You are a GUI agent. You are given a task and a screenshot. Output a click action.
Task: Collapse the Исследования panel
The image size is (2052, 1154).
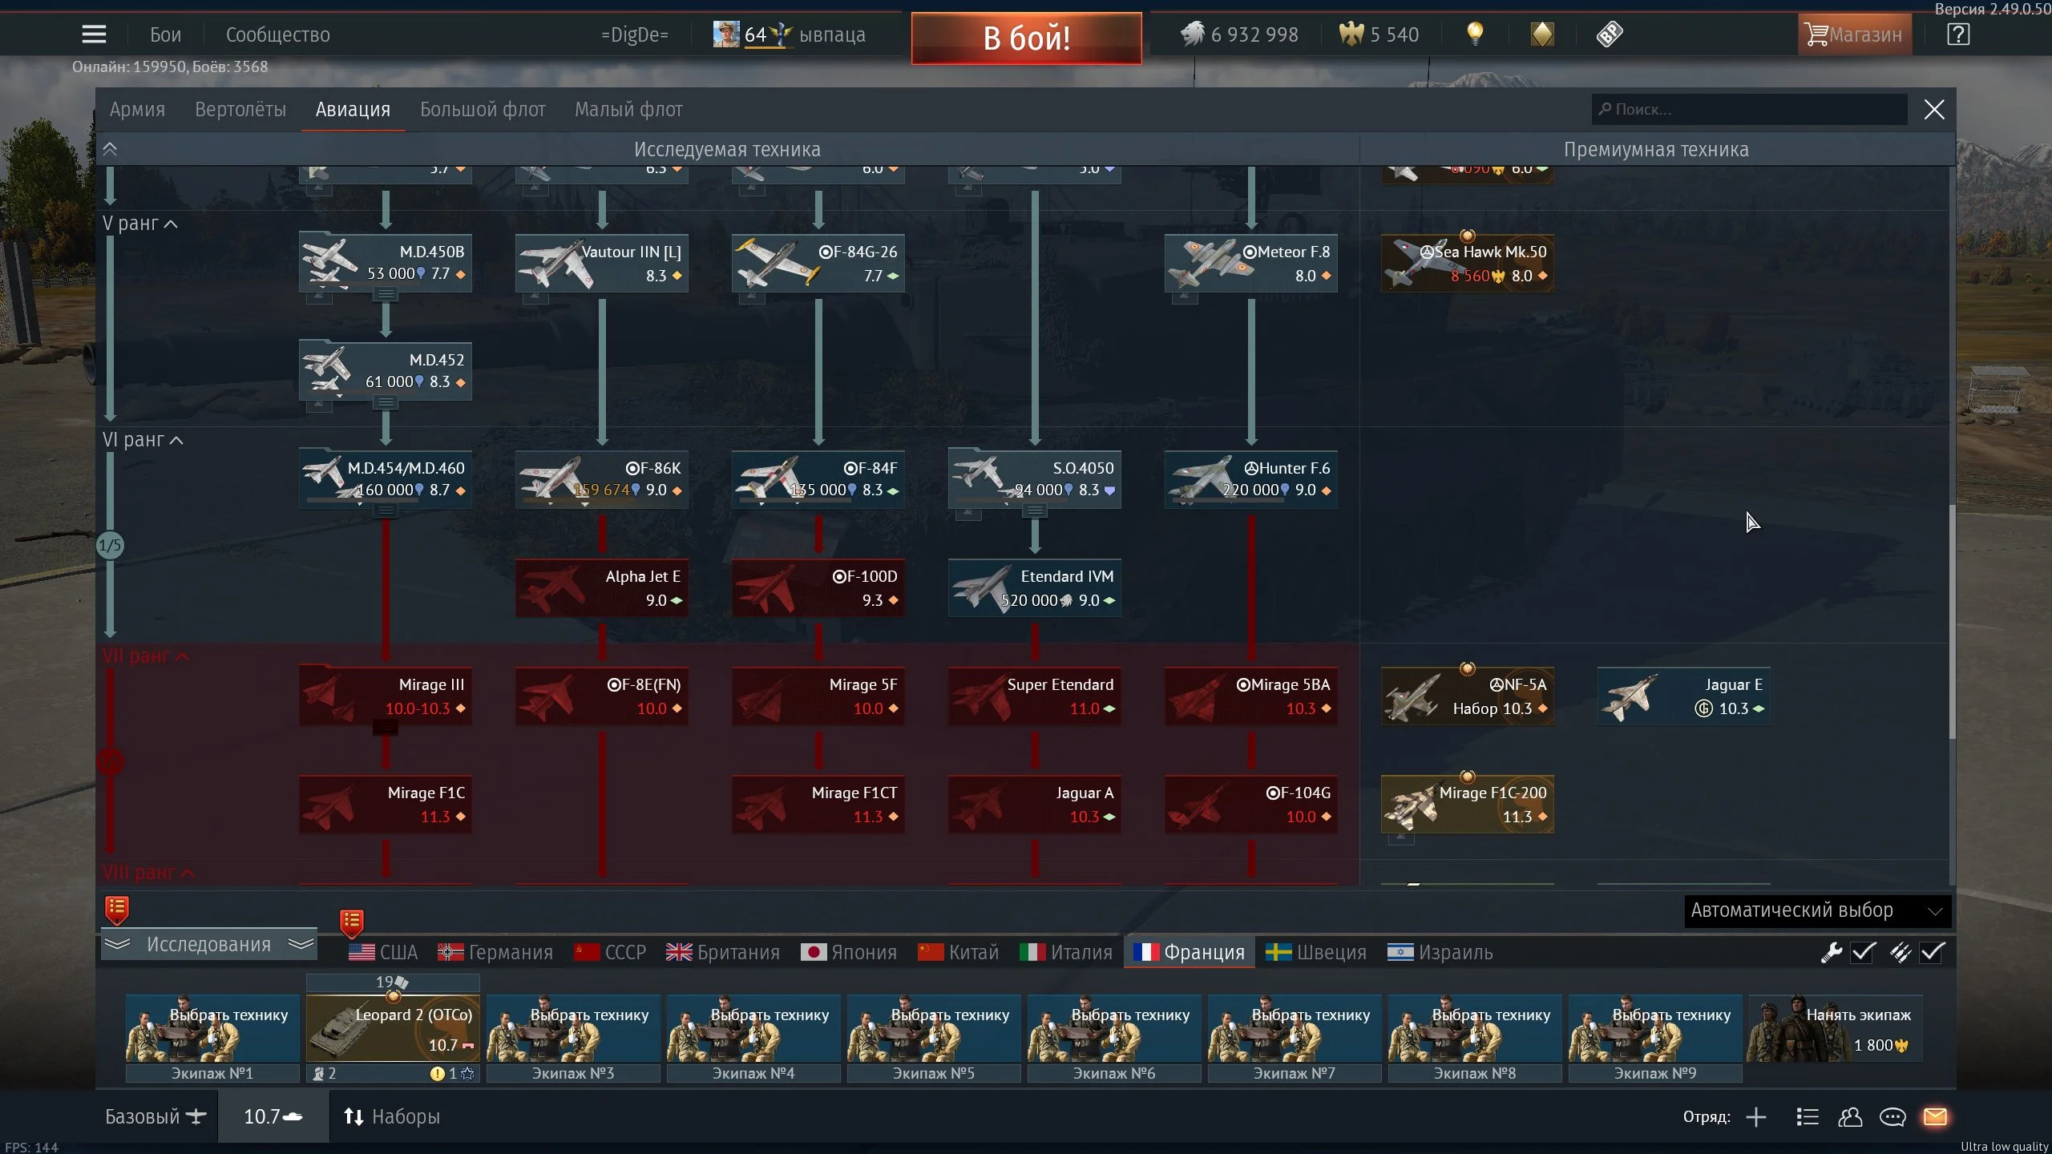point(209,945)
